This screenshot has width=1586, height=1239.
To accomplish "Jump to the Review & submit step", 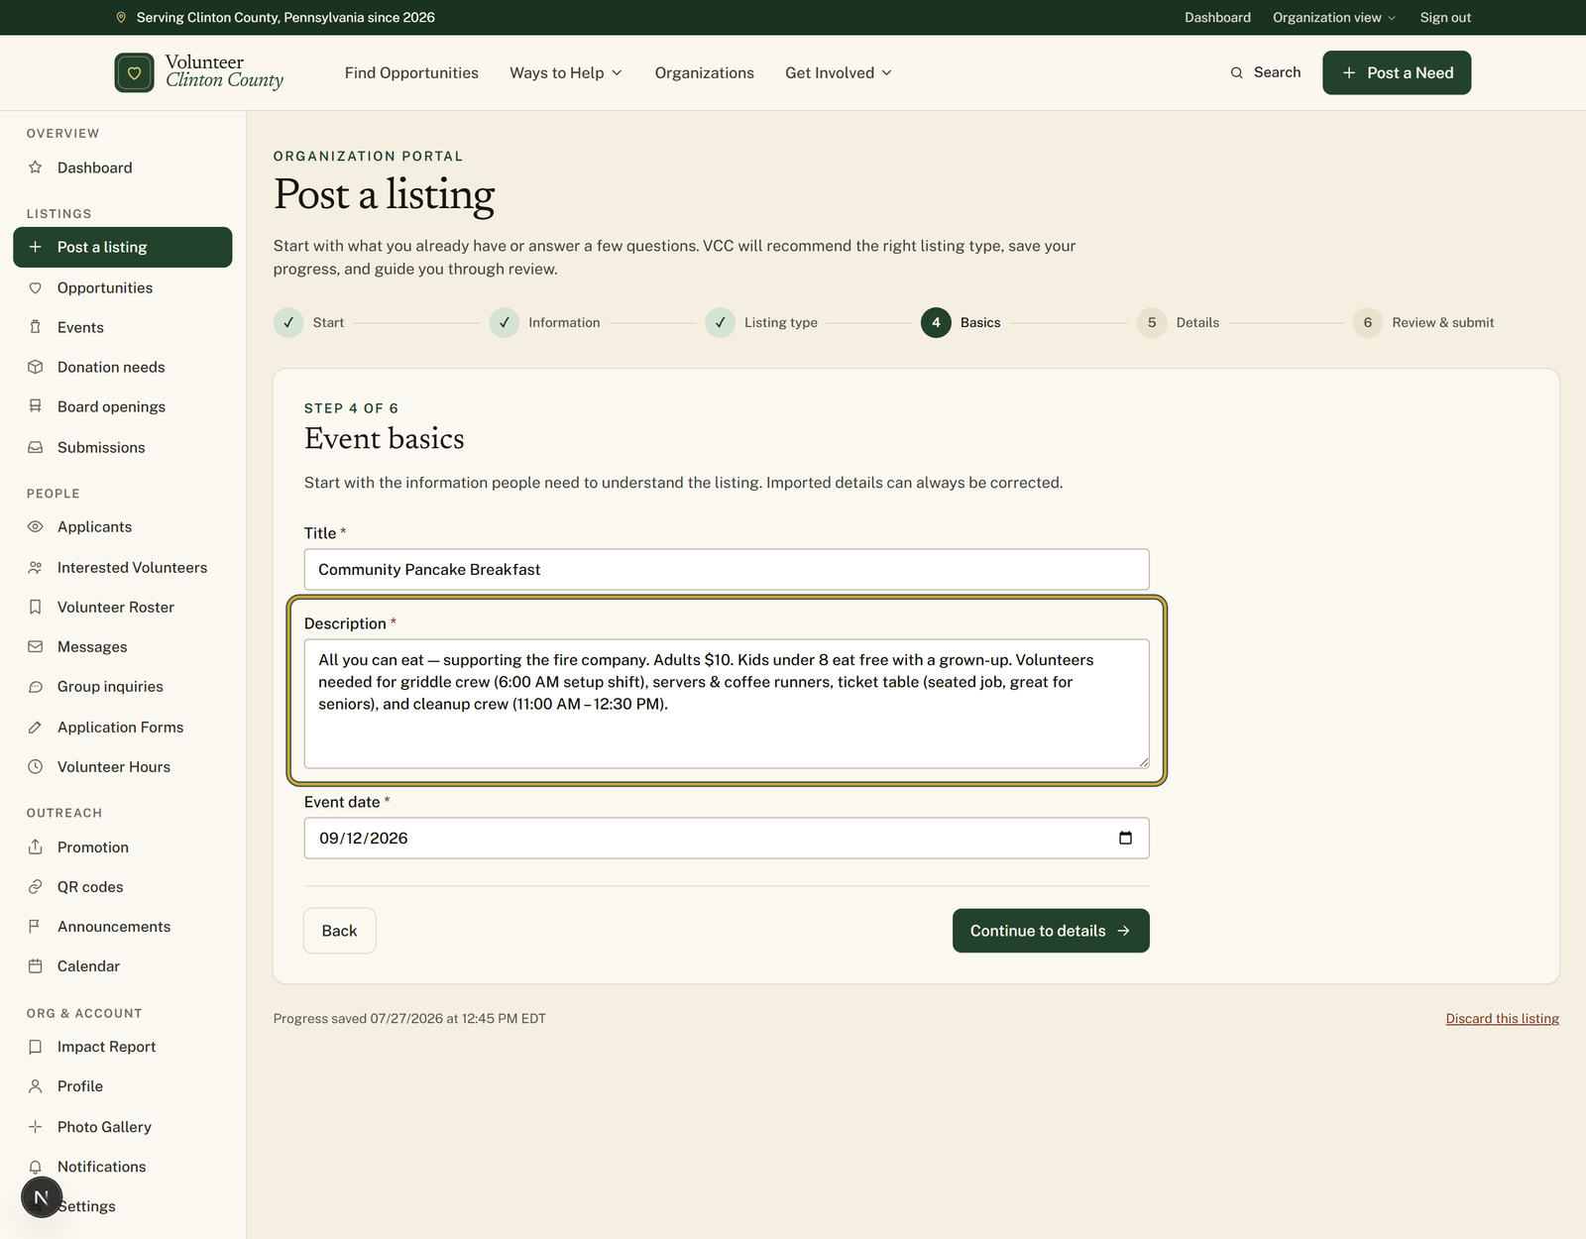I will point(1423,322).
